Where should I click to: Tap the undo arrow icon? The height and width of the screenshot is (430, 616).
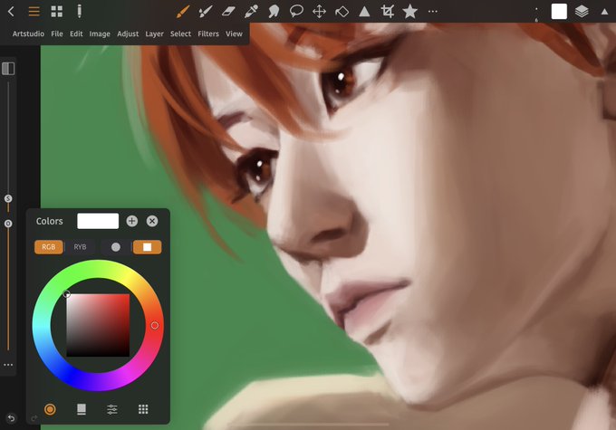pos(12,418)
